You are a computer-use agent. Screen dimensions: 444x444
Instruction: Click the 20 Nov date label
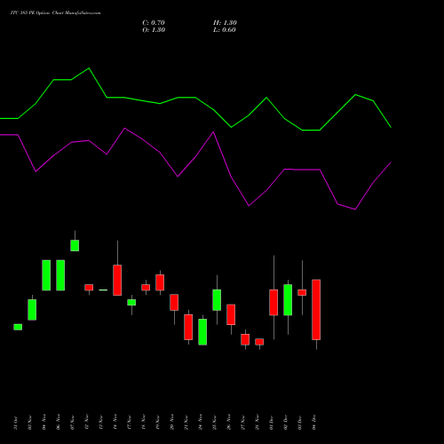[x=172, y=422]
